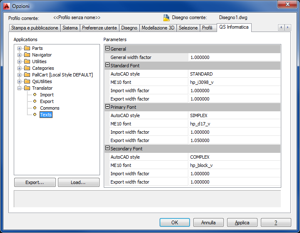Open the Stampa e pubblicazione tab
This screenshot has height=233, width=300.
(35, 28)
